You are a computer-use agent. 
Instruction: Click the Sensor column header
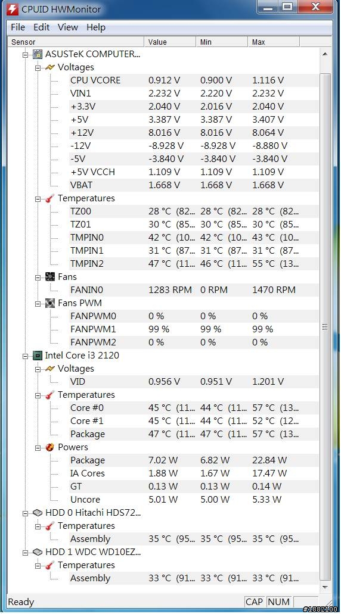(x=76, y=42)
